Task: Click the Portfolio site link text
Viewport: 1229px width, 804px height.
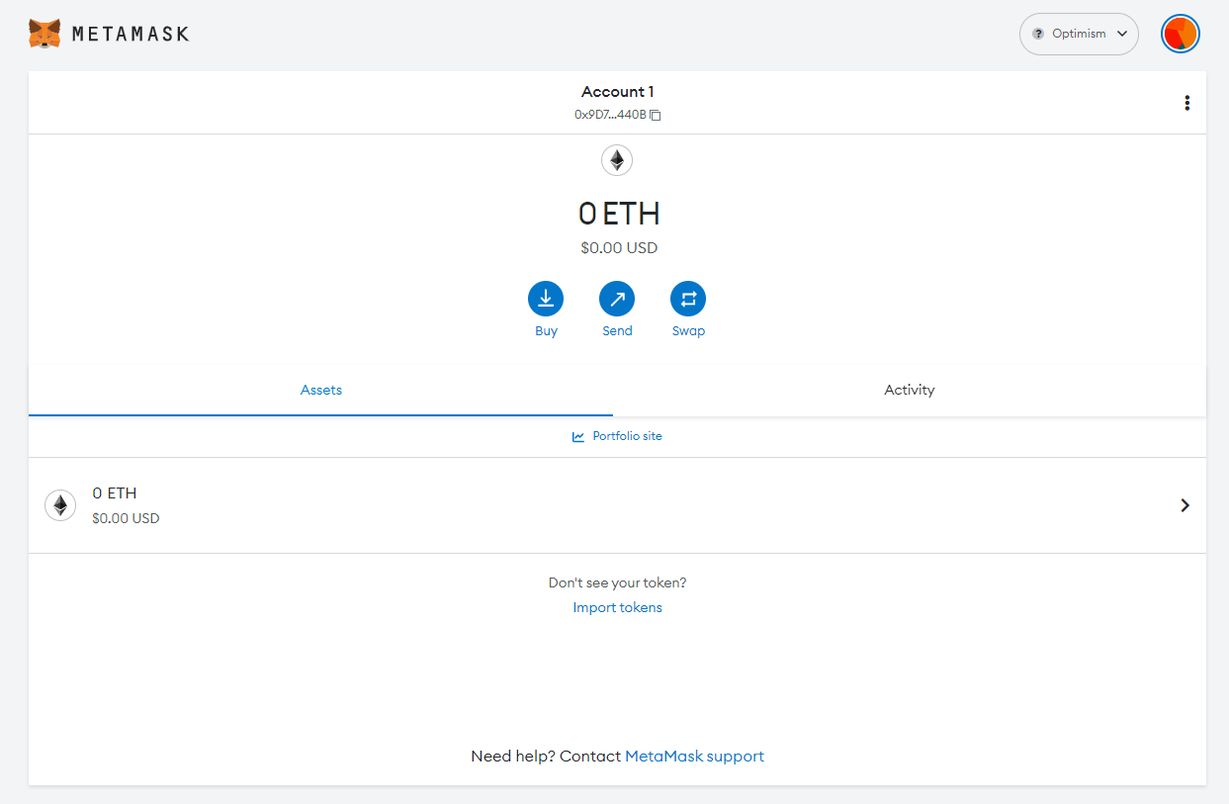Action: pos(627,436)
